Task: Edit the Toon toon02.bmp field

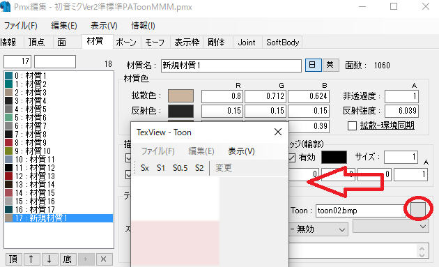Action: 361,211
